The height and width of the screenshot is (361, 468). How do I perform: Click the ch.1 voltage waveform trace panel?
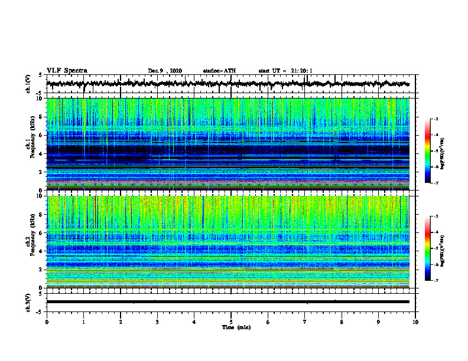pos(230,84)
